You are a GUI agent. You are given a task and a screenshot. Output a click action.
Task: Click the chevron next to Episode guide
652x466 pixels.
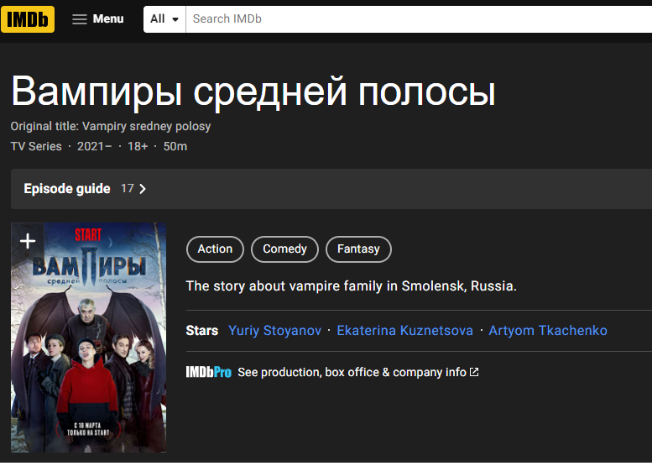143,189
